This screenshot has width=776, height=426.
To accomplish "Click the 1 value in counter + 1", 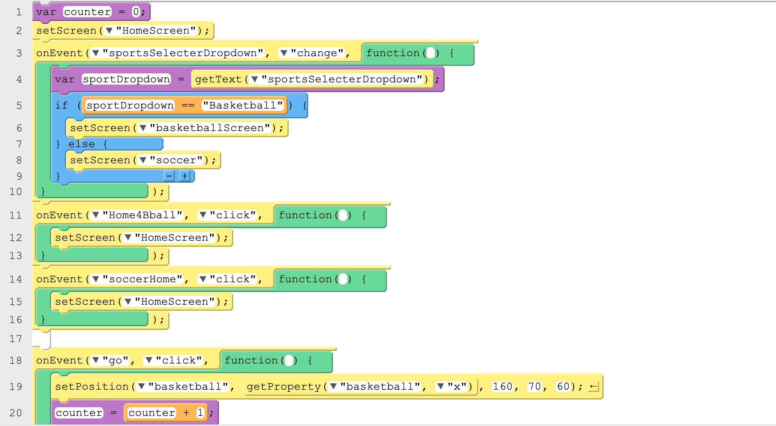I will coord(201,413).
